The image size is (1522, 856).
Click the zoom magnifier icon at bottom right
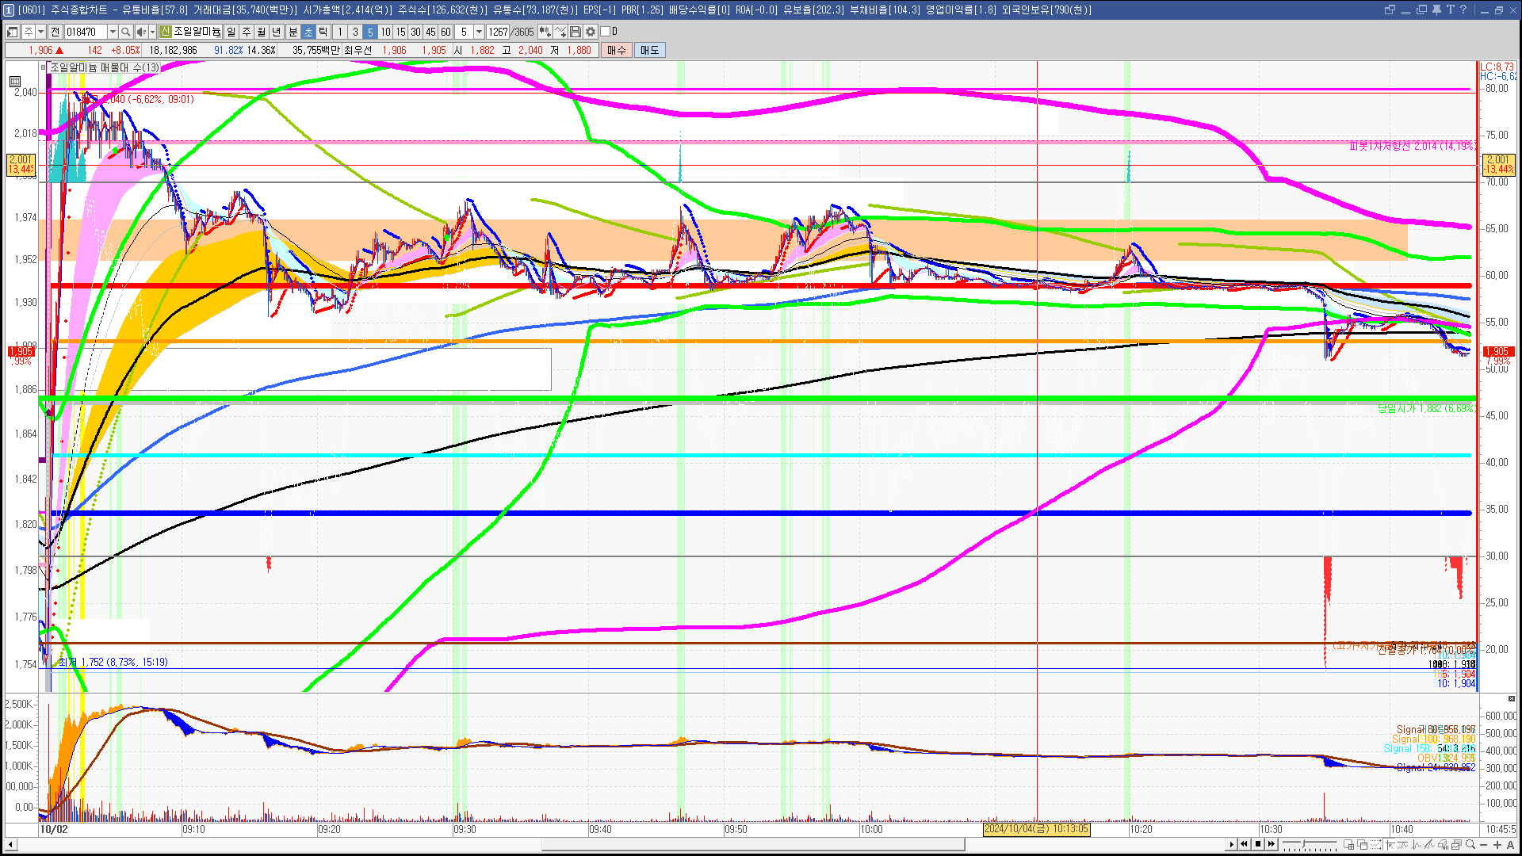[x=1470, y=845]
